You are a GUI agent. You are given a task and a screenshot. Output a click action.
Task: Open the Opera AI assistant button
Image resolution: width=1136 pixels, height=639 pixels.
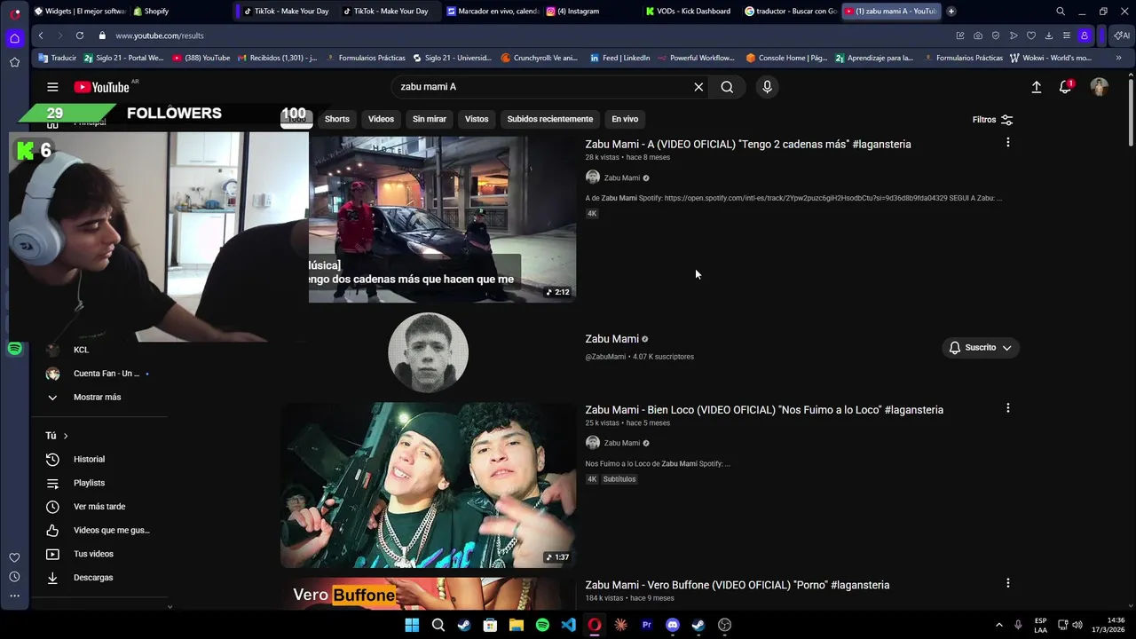(x=1121, y=35)
